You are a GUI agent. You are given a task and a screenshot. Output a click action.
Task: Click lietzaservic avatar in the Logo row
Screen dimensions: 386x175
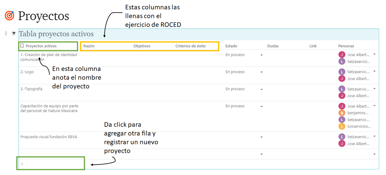[x=342, y=72]
